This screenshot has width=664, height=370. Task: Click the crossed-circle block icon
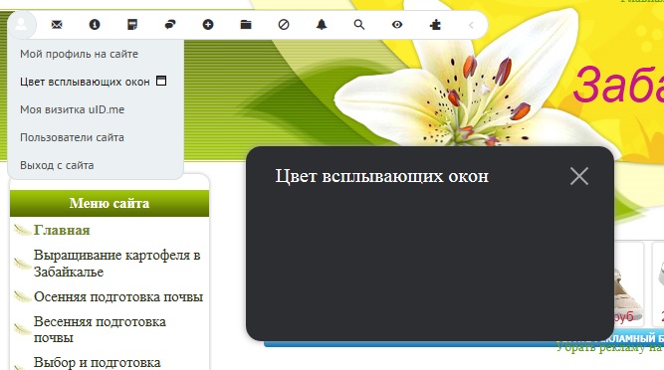284,25
